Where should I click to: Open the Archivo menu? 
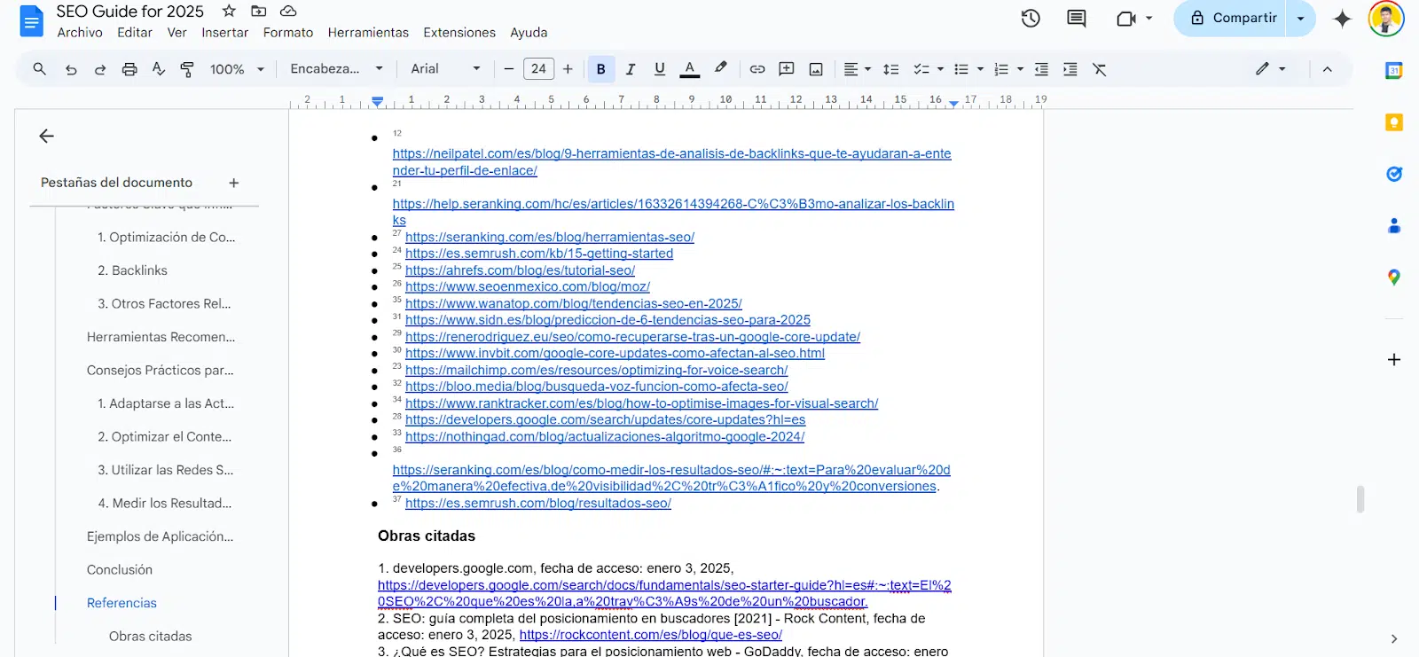pyautogui.click(x=80, y=32)
